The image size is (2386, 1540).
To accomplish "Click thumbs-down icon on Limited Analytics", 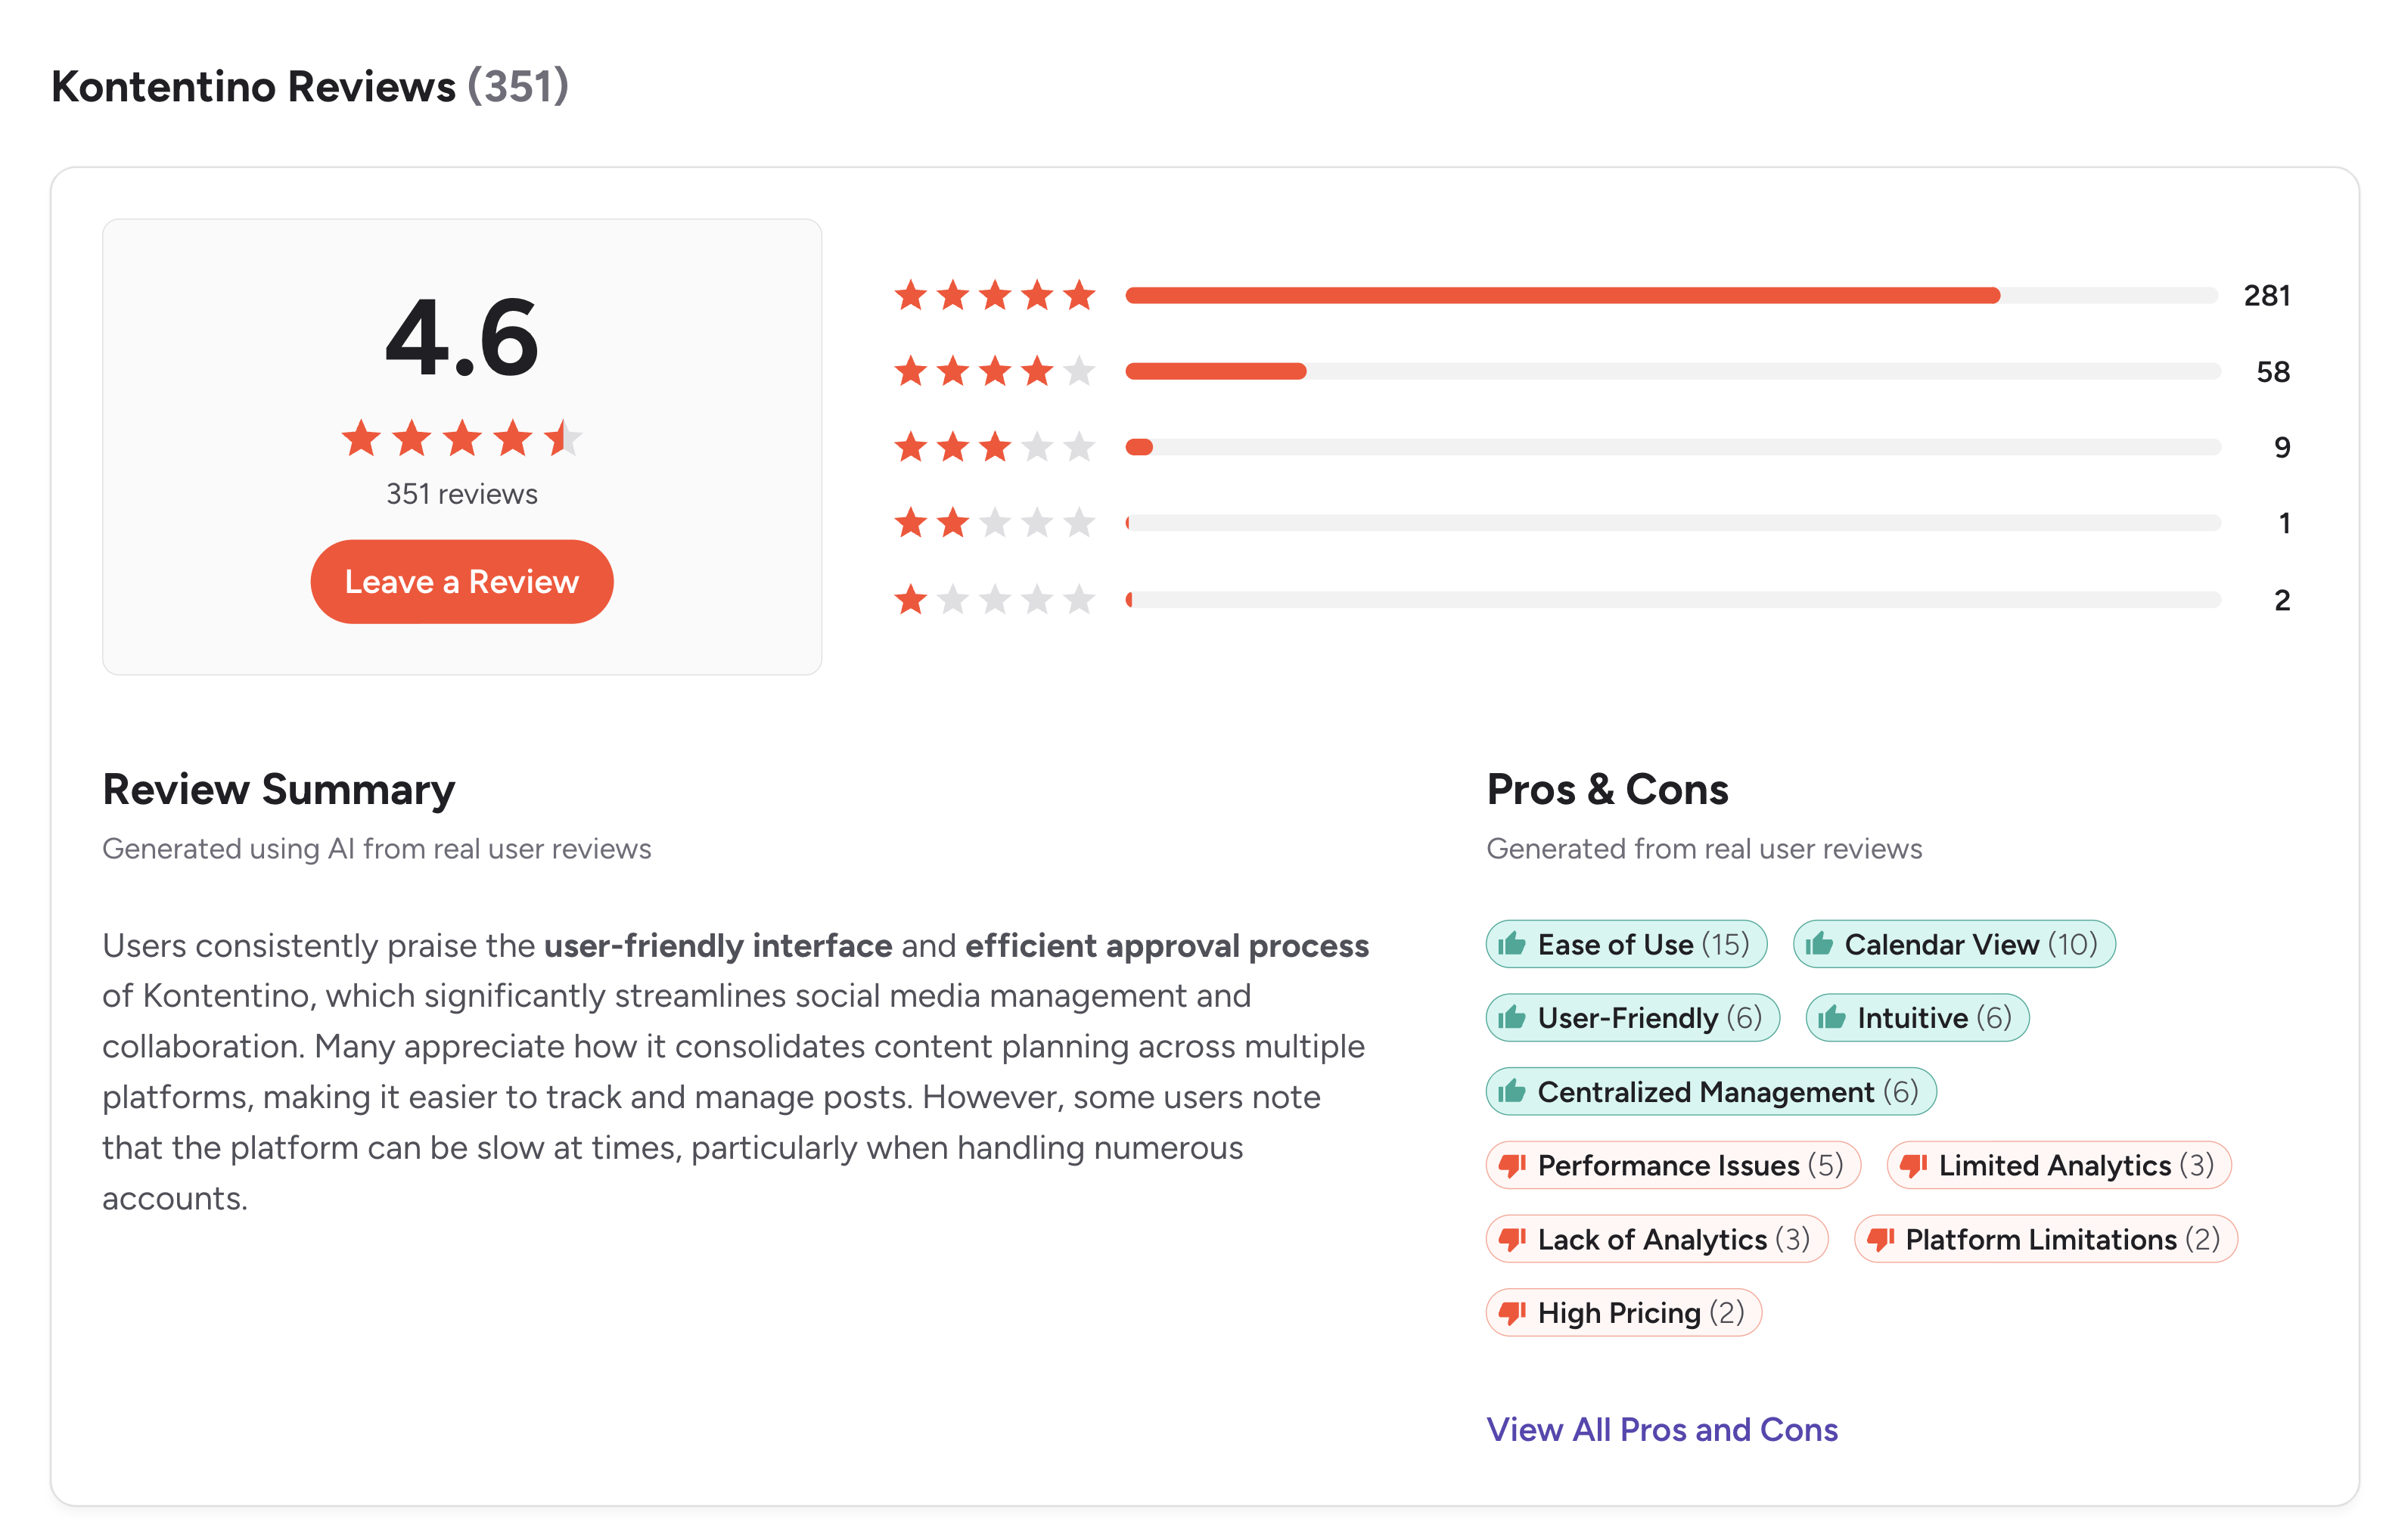I will click(1913, 1166).
